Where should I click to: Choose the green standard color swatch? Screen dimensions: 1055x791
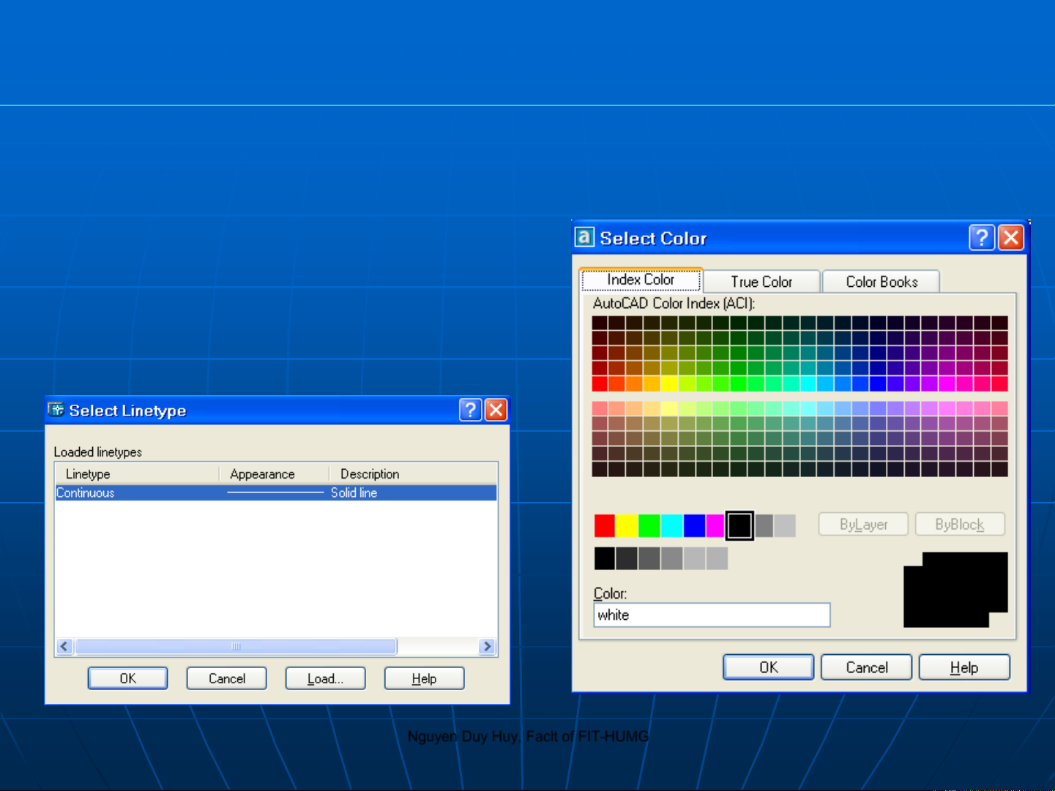[x=649, y=525]
